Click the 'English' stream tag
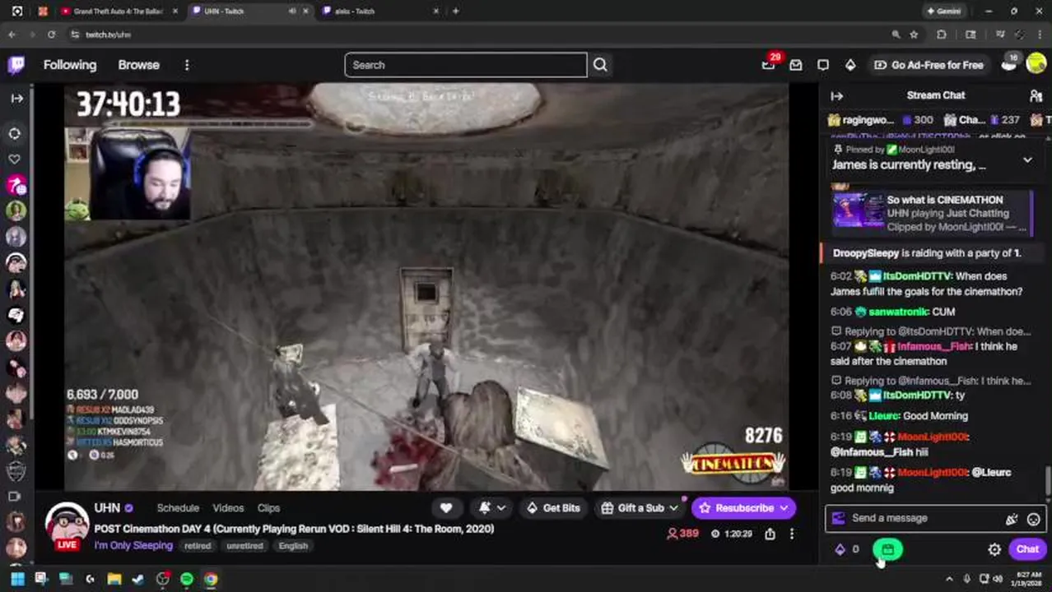 click(293, 546)
